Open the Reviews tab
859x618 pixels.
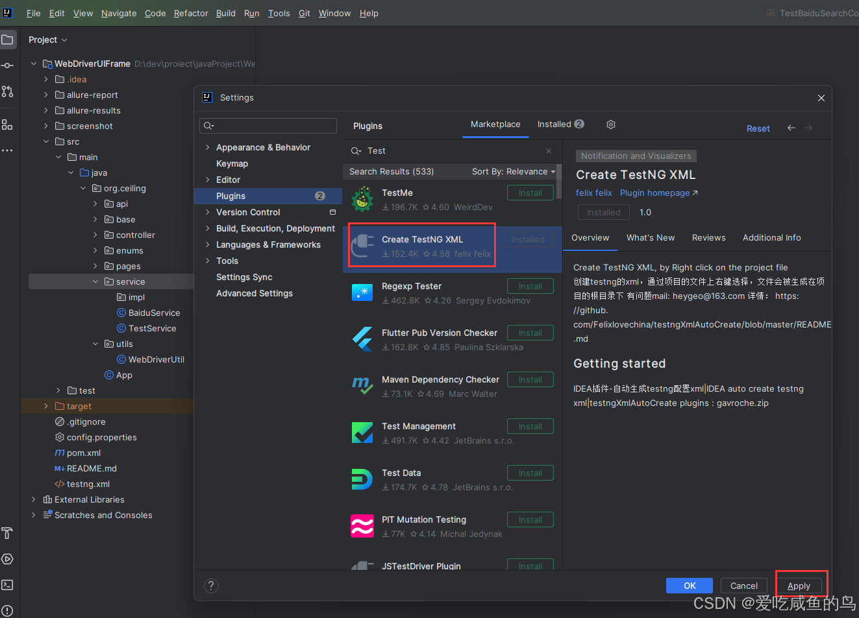pyautogui.click(x=709, y=238)
